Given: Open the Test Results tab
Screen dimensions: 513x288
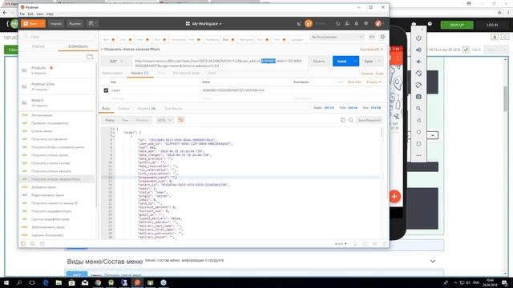Looking at the screenshot, I should click(x=173, y=109).
